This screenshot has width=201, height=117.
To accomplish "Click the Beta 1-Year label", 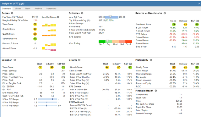I will [141, 47].
